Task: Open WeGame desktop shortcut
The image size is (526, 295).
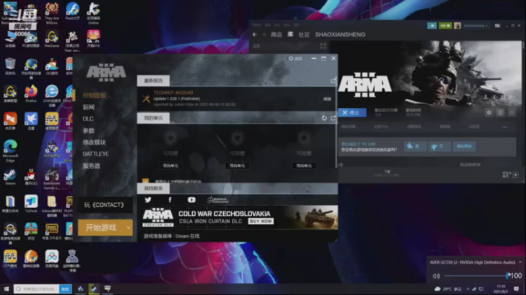Action: tap(52, 39)
